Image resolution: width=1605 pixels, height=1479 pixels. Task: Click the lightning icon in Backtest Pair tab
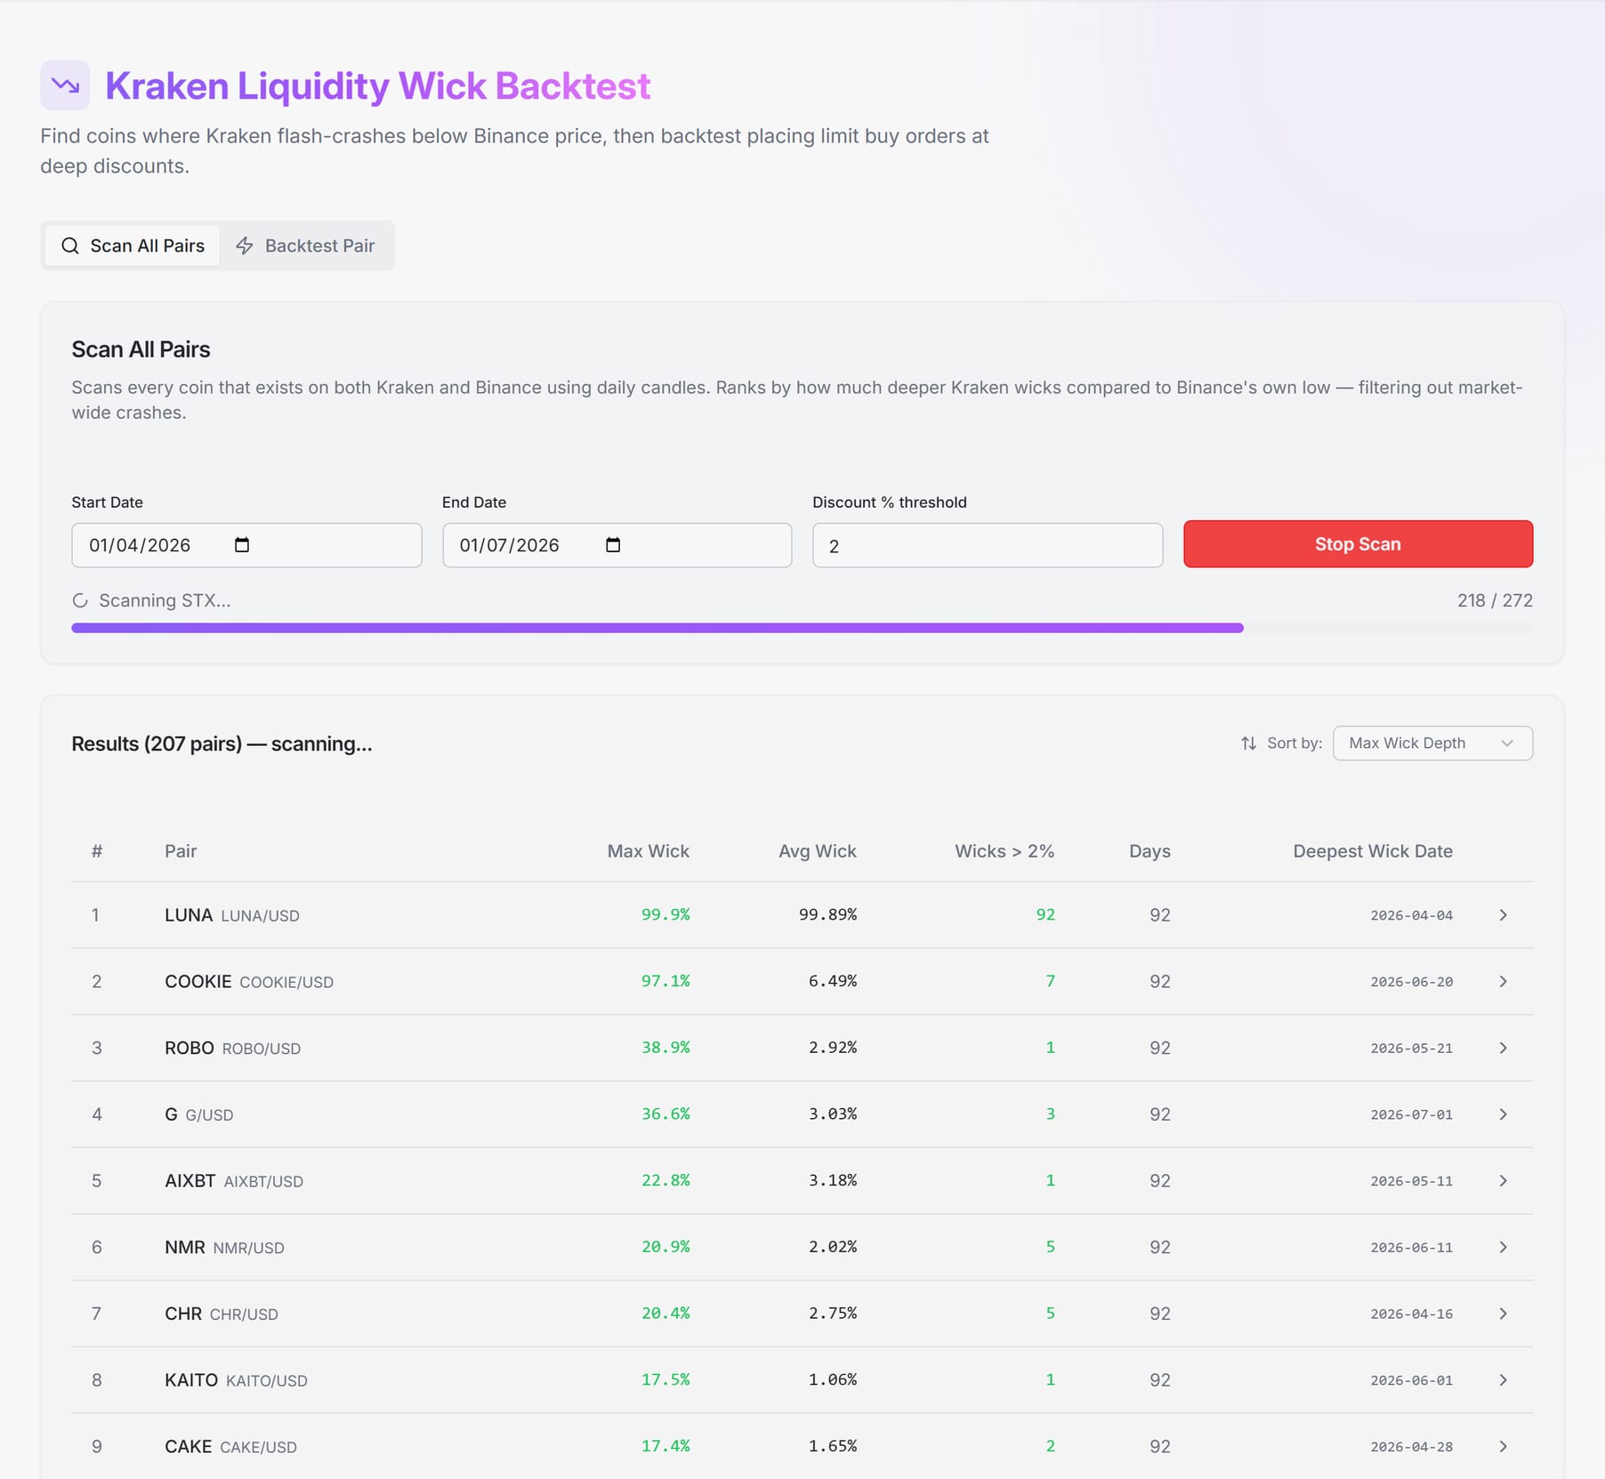point(245,245)
